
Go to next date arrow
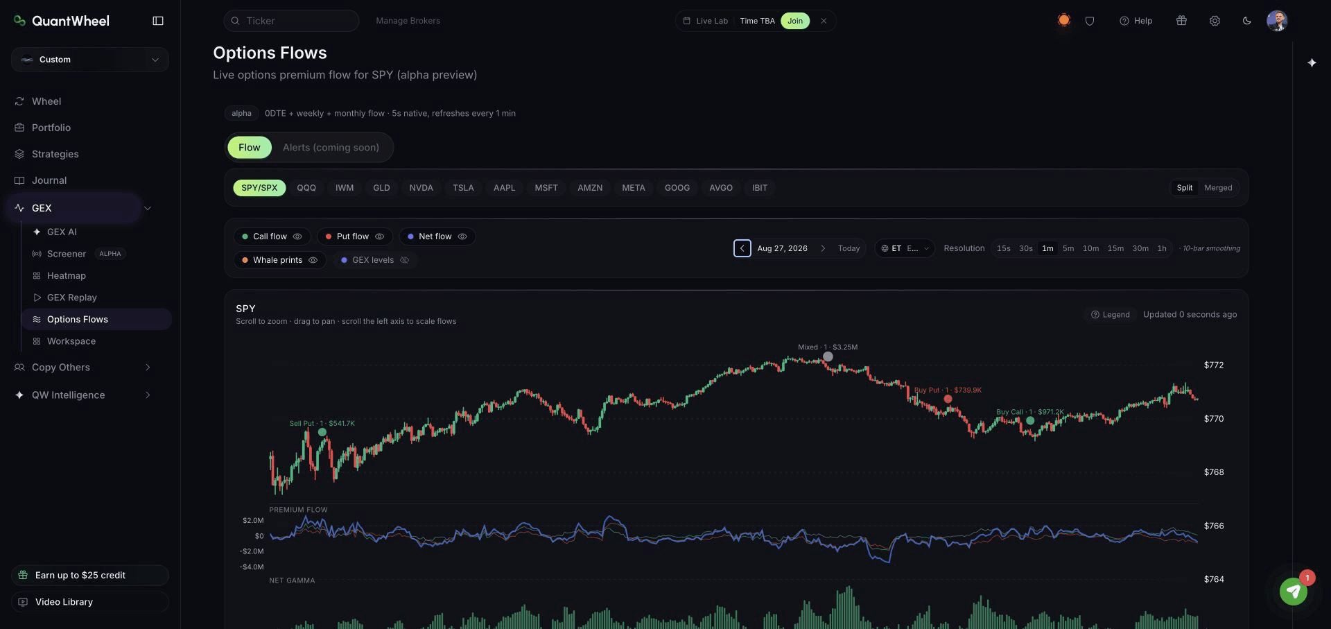[x=823, y=248]
